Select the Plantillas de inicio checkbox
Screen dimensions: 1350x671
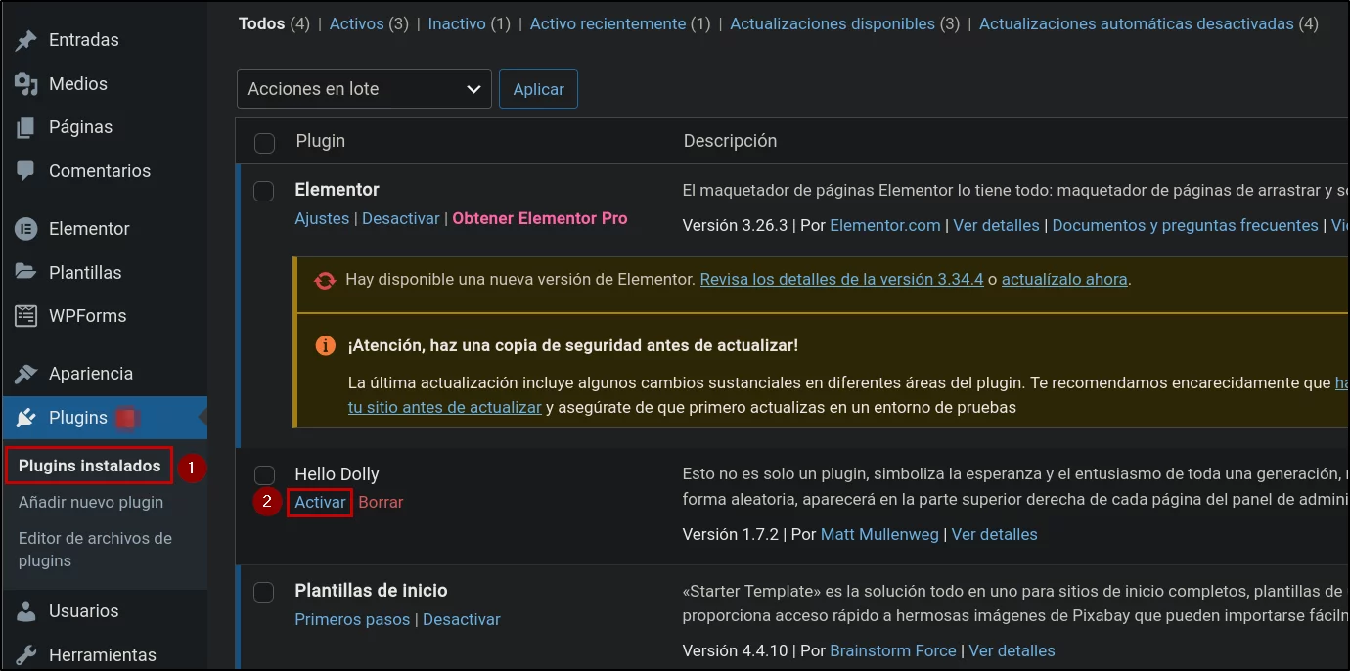coord(264,592)
